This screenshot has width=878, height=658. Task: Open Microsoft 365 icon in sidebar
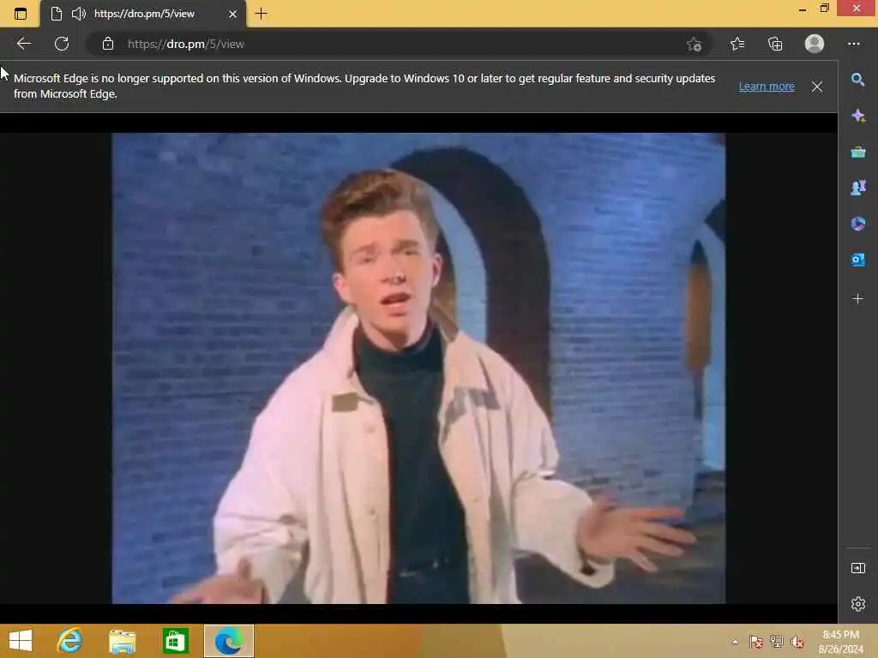[x=857, y=224]
